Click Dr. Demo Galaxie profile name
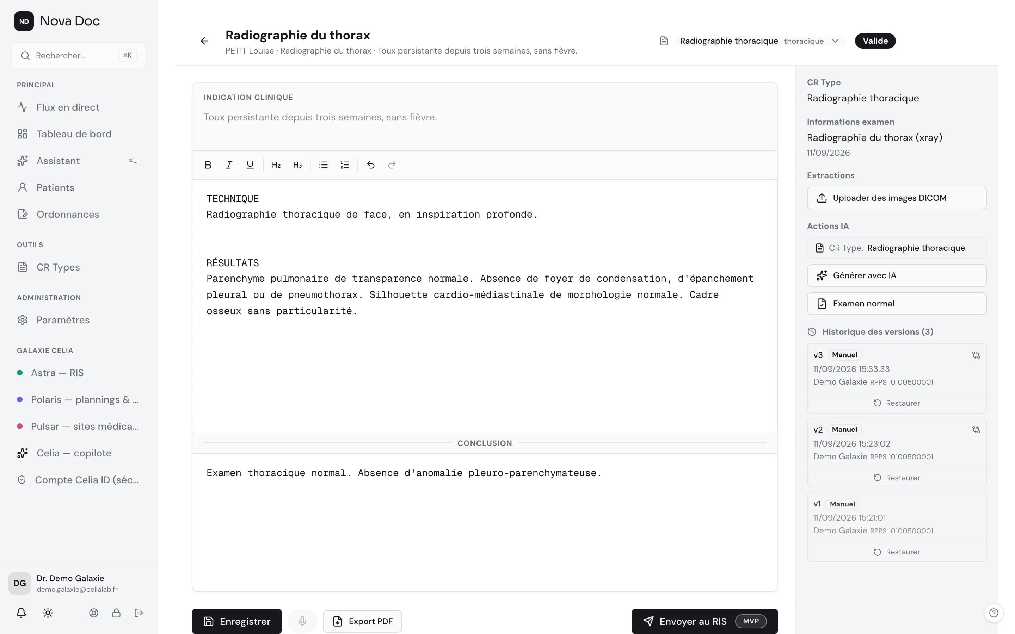This screenshot has width=1015, height=634. click(70, 578)
